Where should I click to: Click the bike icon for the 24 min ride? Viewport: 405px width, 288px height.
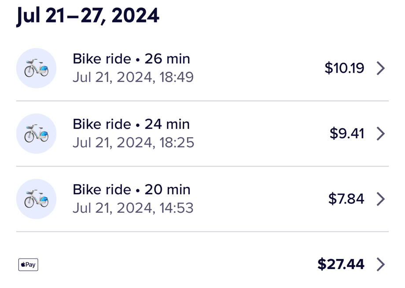tap(36, 133)
